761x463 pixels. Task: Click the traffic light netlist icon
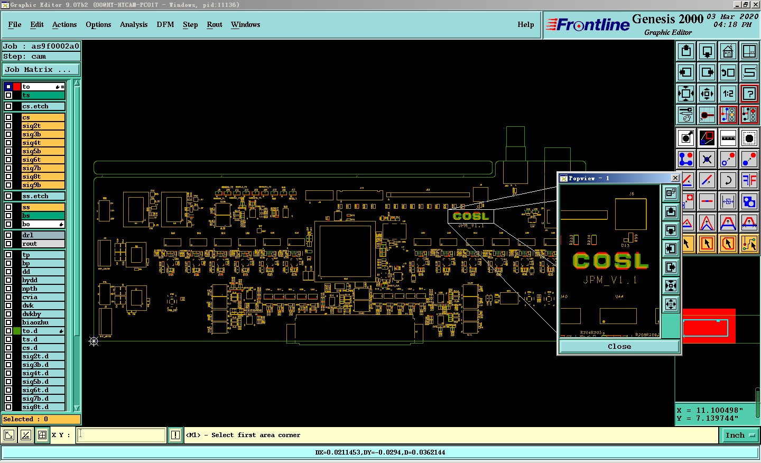(x=728, y=115)
